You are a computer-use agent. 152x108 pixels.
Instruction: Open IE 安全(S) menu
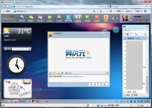coord(129,11)
